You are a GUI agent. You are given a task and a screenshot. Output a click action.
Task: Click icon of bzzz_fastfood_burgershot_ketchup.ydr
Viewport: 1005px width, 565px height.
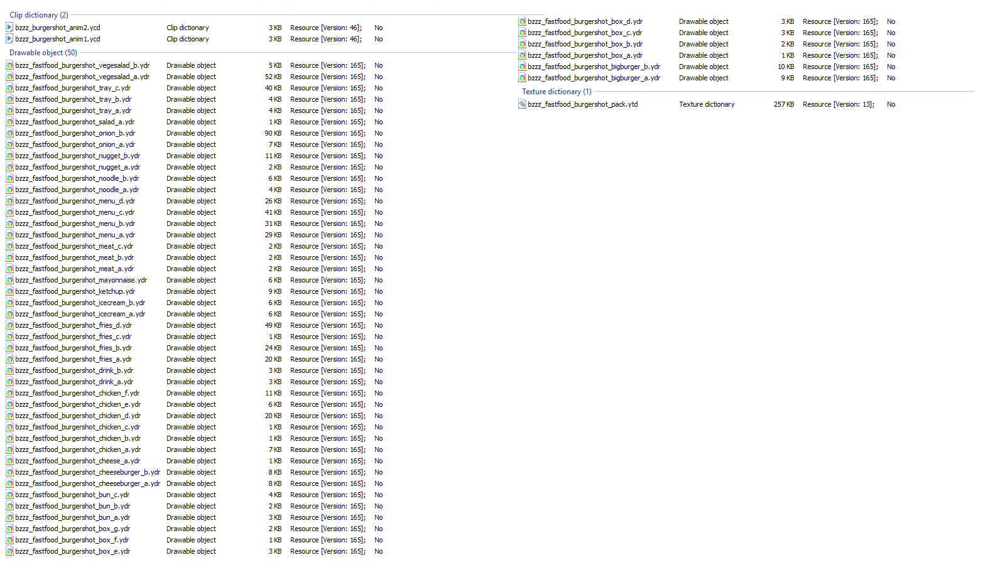[9, 291]
